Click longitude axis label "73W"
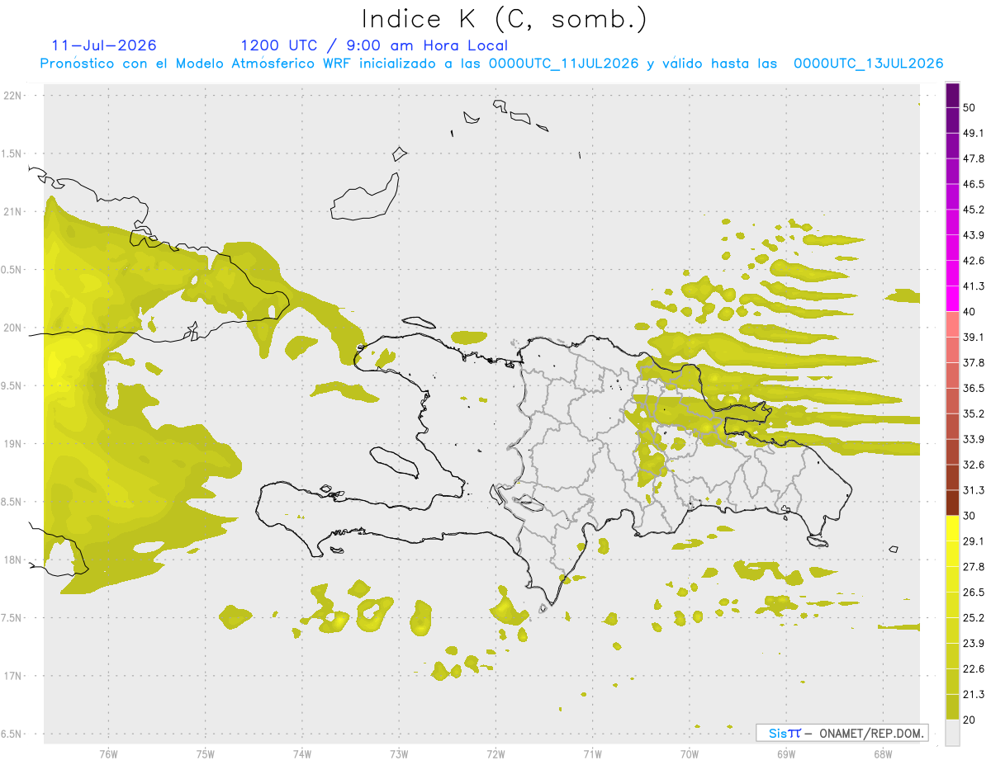 [399, 754]
